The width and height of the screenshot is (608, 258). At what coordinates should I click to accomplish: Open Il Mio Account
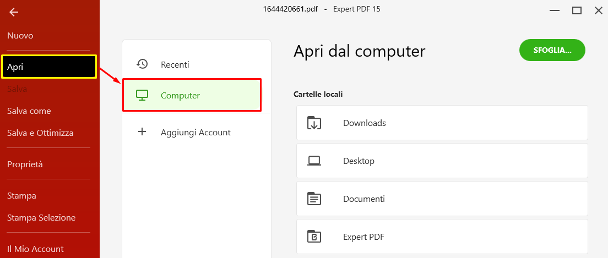coord(35,249)
